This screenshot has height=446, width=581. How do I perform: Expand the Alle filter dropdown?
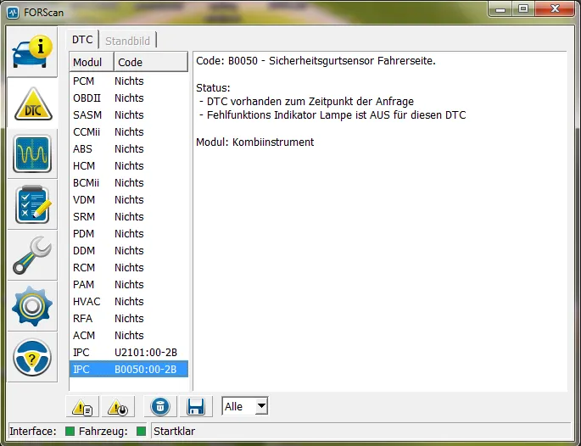click(261, 406)
